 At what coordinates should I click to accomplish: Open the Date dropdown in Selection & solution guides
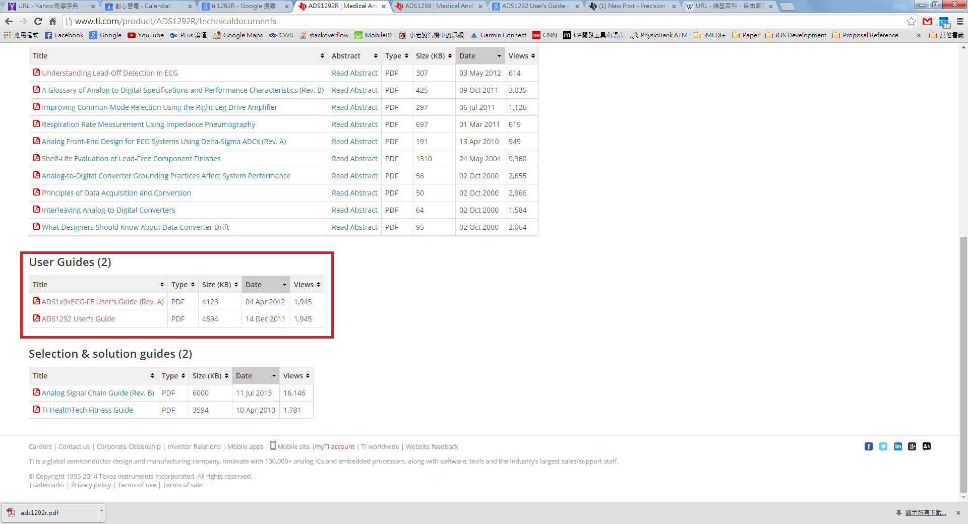[274, 375]
